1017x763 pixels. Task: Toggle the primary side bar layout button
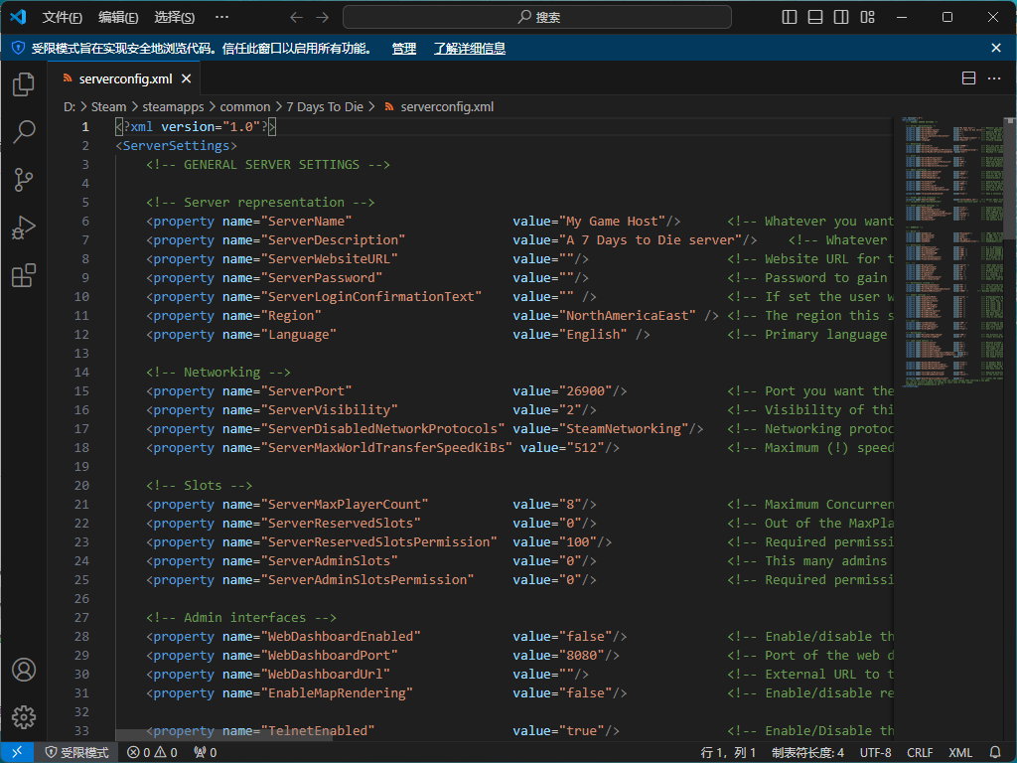click(x=791, y=17)
